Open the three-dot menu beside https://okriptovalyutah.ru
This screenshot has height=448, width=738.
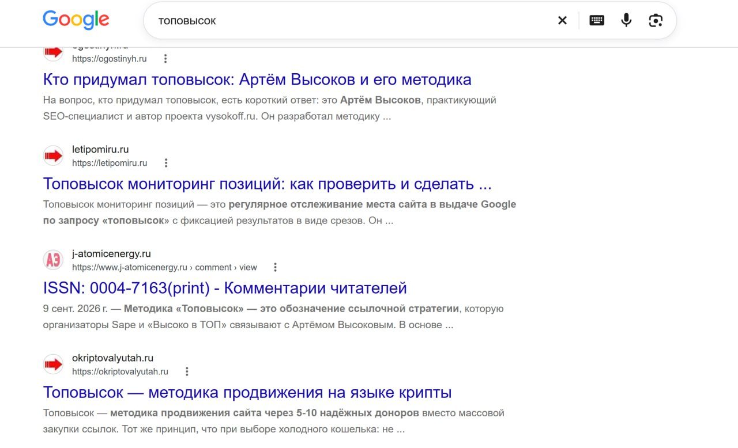click(x=187, y=371)
